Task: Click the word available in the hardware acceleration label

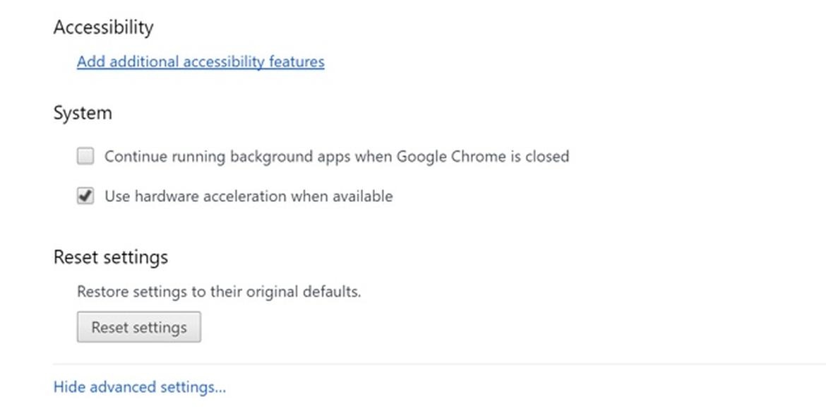Action: (362, 196)
